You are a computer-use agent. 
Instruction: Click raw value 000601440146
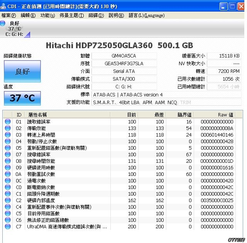tap(217, 135)
